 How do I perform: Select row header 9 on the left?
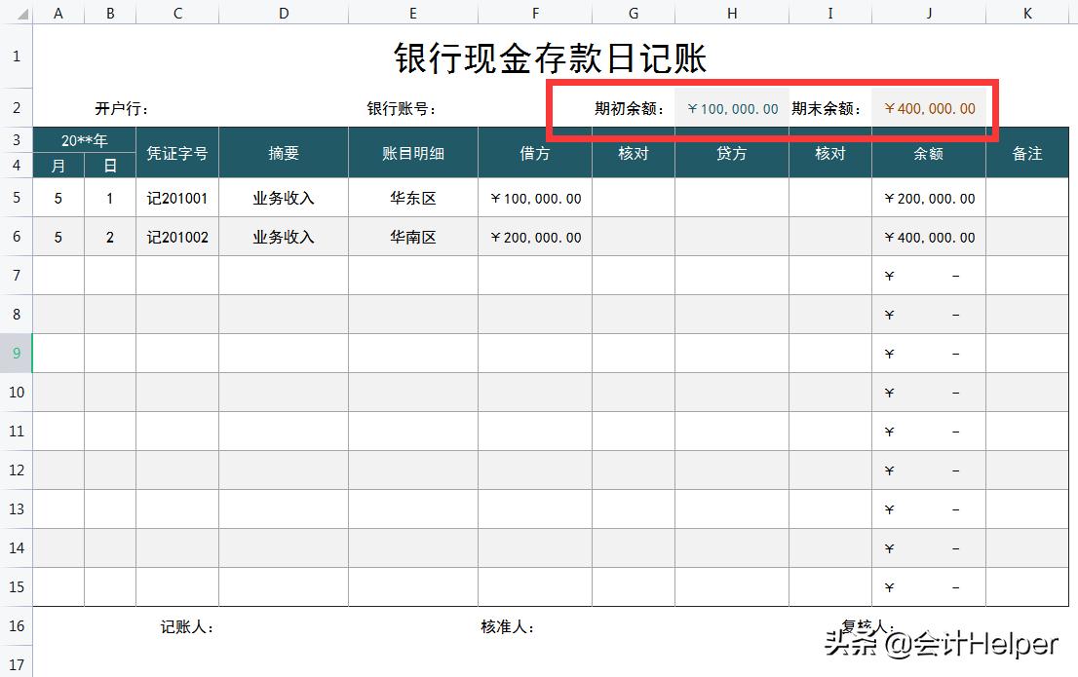point(16,353)
